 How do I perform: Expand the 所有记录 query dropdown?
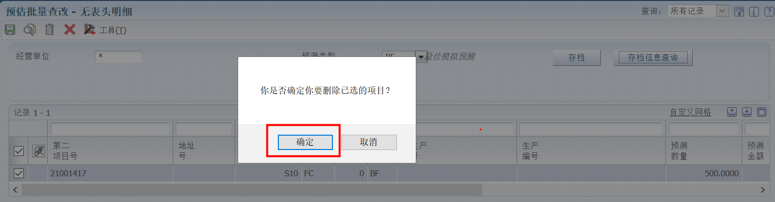722,11
